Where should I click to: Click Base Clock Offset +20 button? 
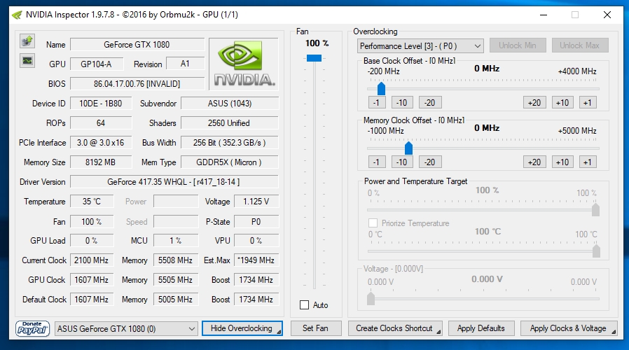(534, 103)
